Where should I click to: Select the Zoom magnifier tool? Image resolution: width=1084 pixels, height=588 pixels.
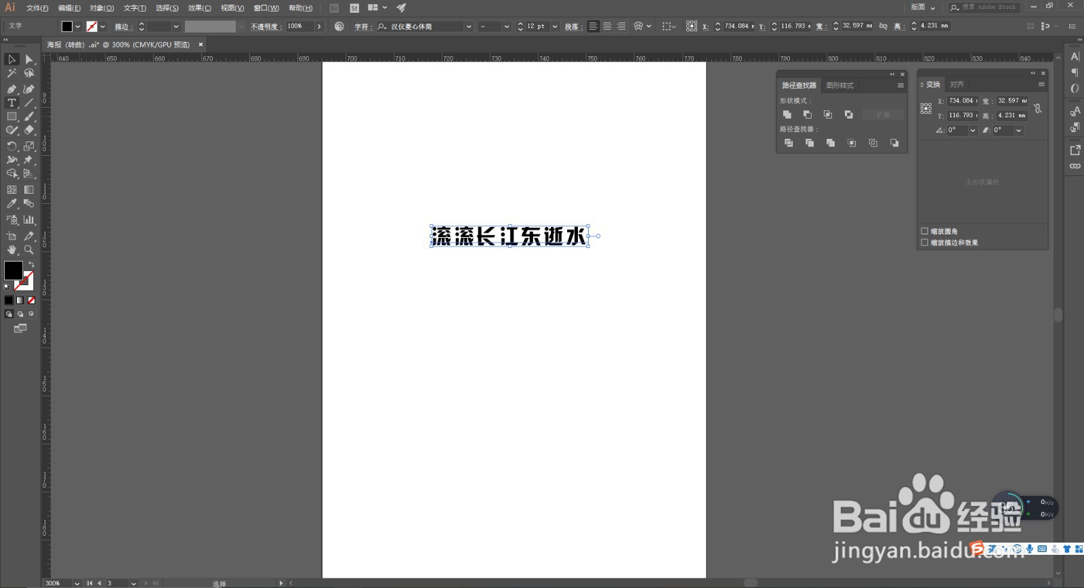[x=29, y=250]
